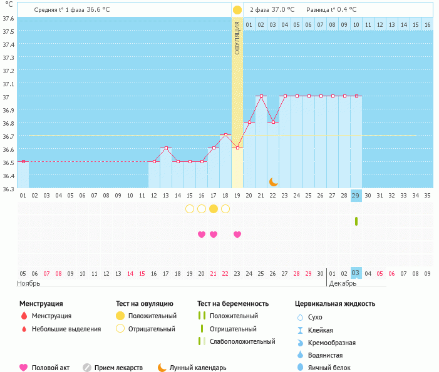
Task: Click the Яичный белок legend drop icon
Action: pos(300,368)
